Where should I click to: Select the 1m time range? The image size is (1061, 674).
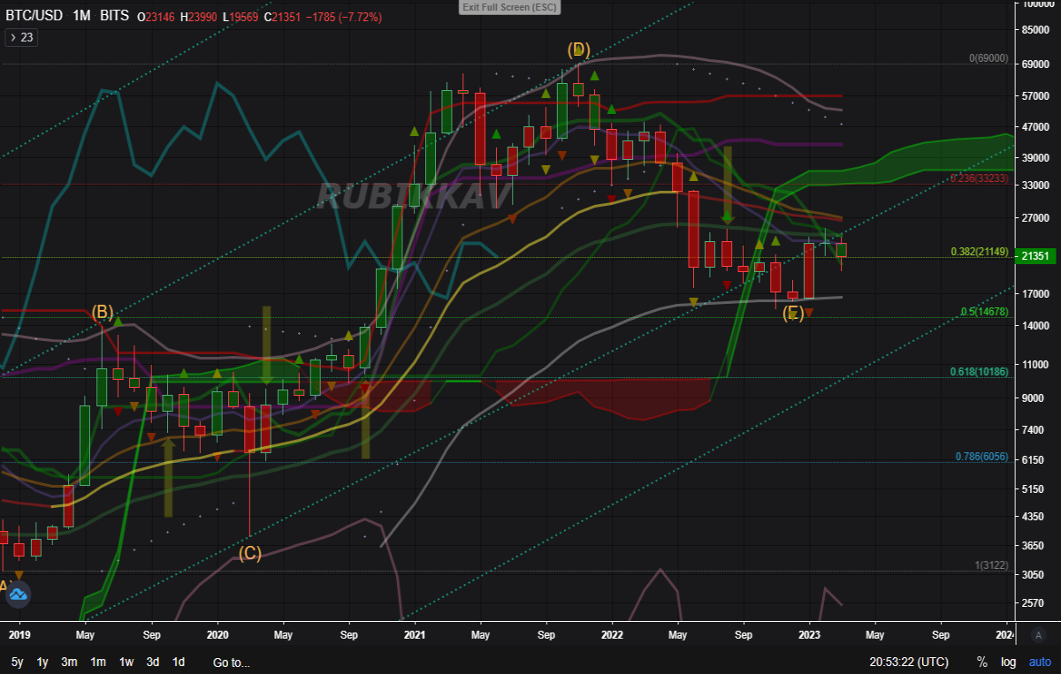98,662
